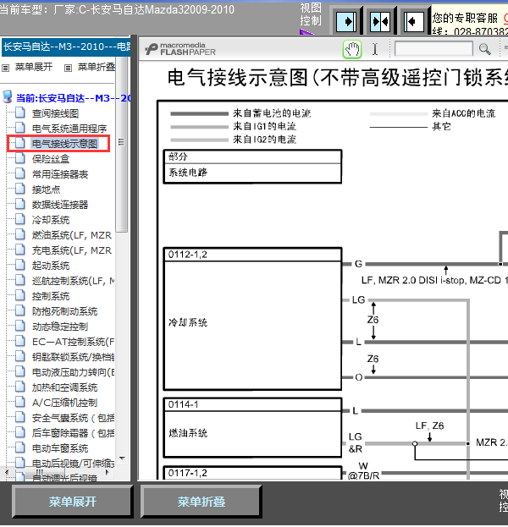508x527 pixels.
Task: Open 防抱死制动系统 tree item
Action: pyautogui.click(x=64, y=311)
